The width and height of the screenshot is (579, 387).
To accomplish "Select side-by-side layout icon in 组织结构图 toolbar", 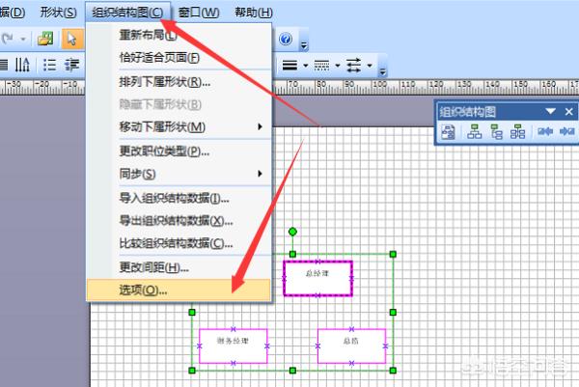I will 518,133.
